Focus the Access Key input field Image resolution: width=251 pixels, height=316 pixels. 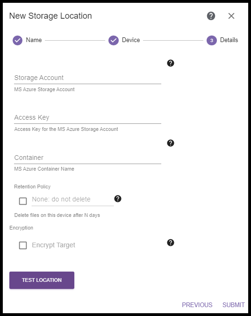pyautogui.click(x=87, y=117)
